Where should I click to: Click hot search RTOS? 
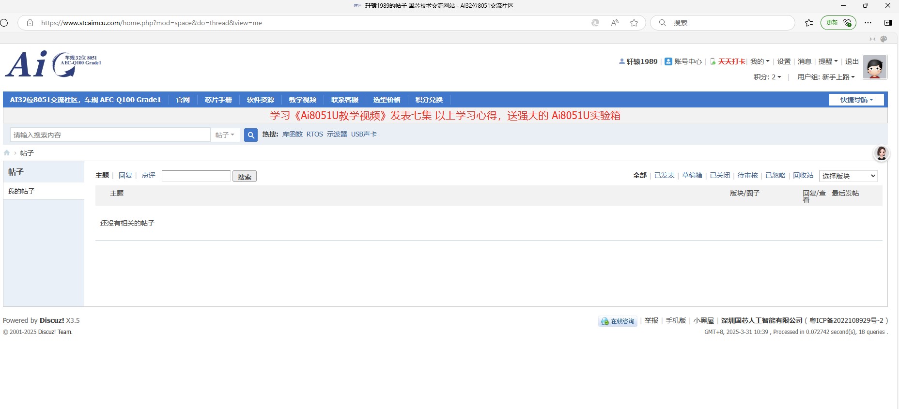point(315,134)
